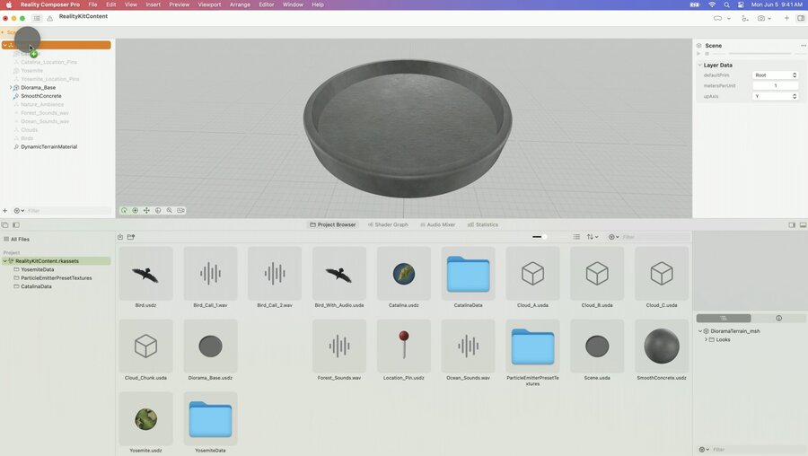Open the upAxis Y dropdown

pyautogui.click(x=775, y=96)
